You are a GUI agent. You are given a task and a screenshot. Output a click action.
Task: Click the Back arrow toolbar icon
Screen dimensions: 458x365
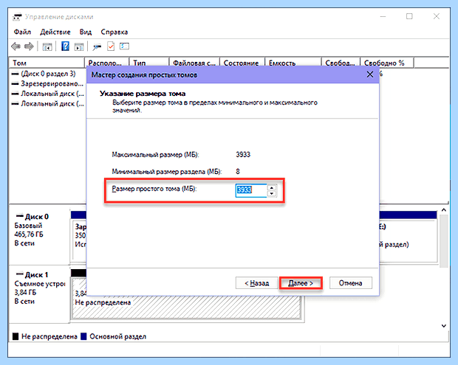(x=16, y=46)
